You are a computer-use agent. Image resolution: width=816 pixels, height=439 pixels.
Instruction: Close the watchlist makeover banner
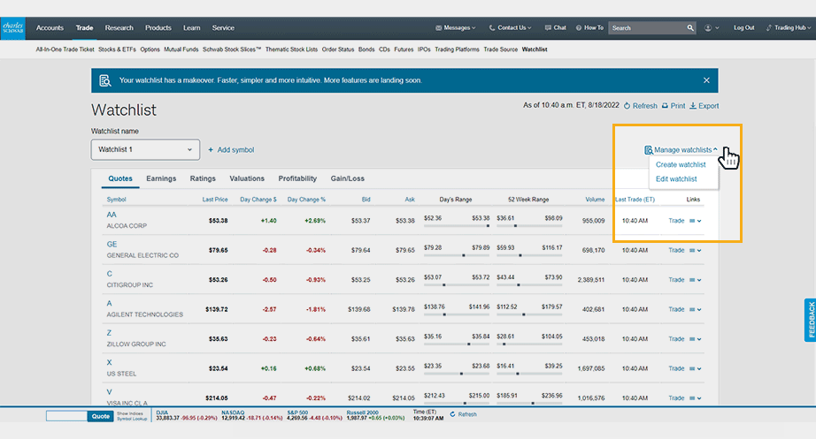click(x=706, y=80)
